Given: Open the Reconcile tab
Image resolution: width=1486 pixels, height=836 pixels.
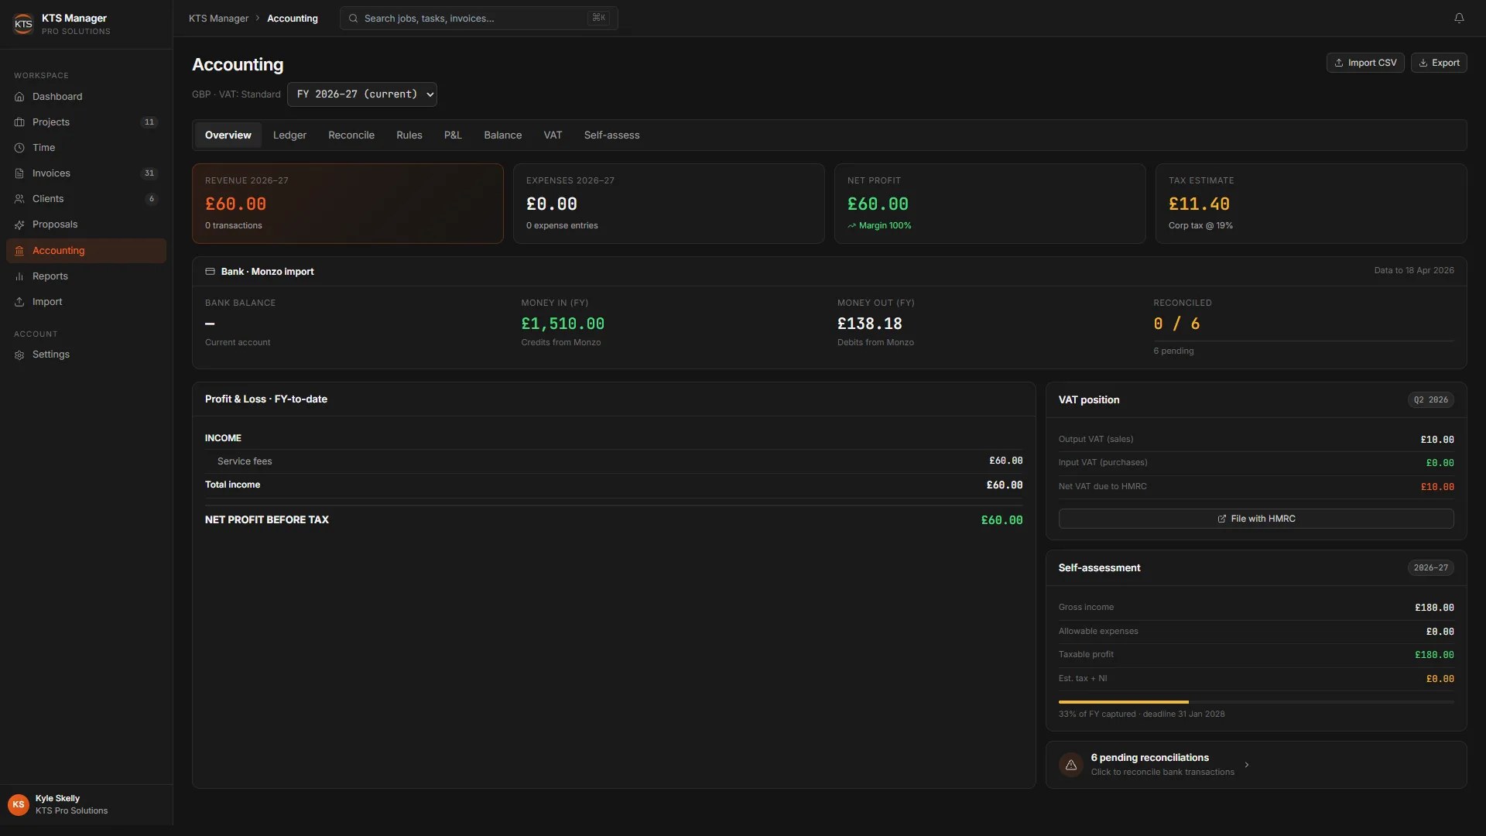Looking at the screenshot, I should point(351,135).
